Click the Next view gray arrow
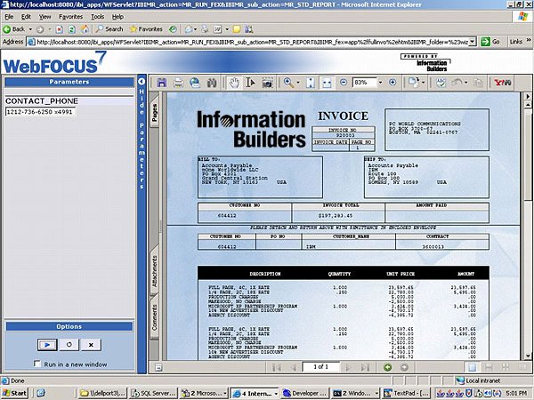The height and width of the screenshot is (400, 534). 404,367
